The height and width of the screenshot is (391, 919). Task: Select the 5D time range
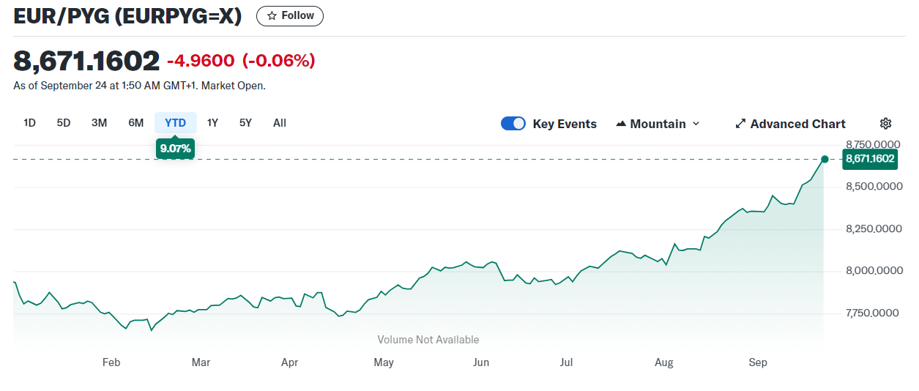coord(64,123)
